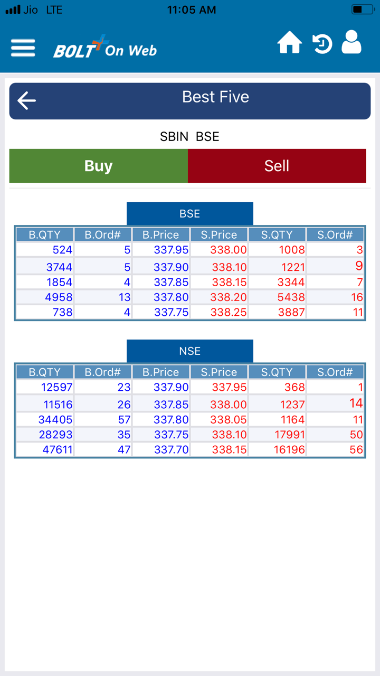Tap the SBIN BSE symbol label
The image size is (380, 676).
(x=189, y=137)
